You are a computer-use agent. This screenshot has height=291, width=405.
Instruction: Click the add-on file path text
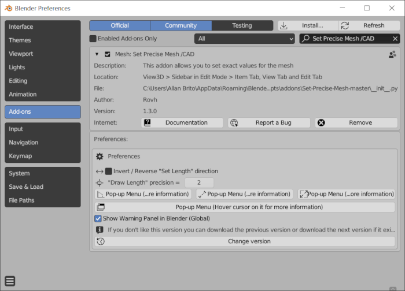[x=270, y=88]
